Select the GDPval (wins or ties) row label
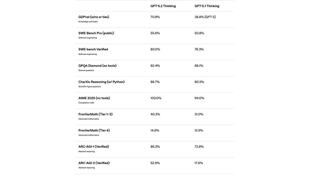The width and height of the screenshot is (316, 177). (x=94, y=17)
